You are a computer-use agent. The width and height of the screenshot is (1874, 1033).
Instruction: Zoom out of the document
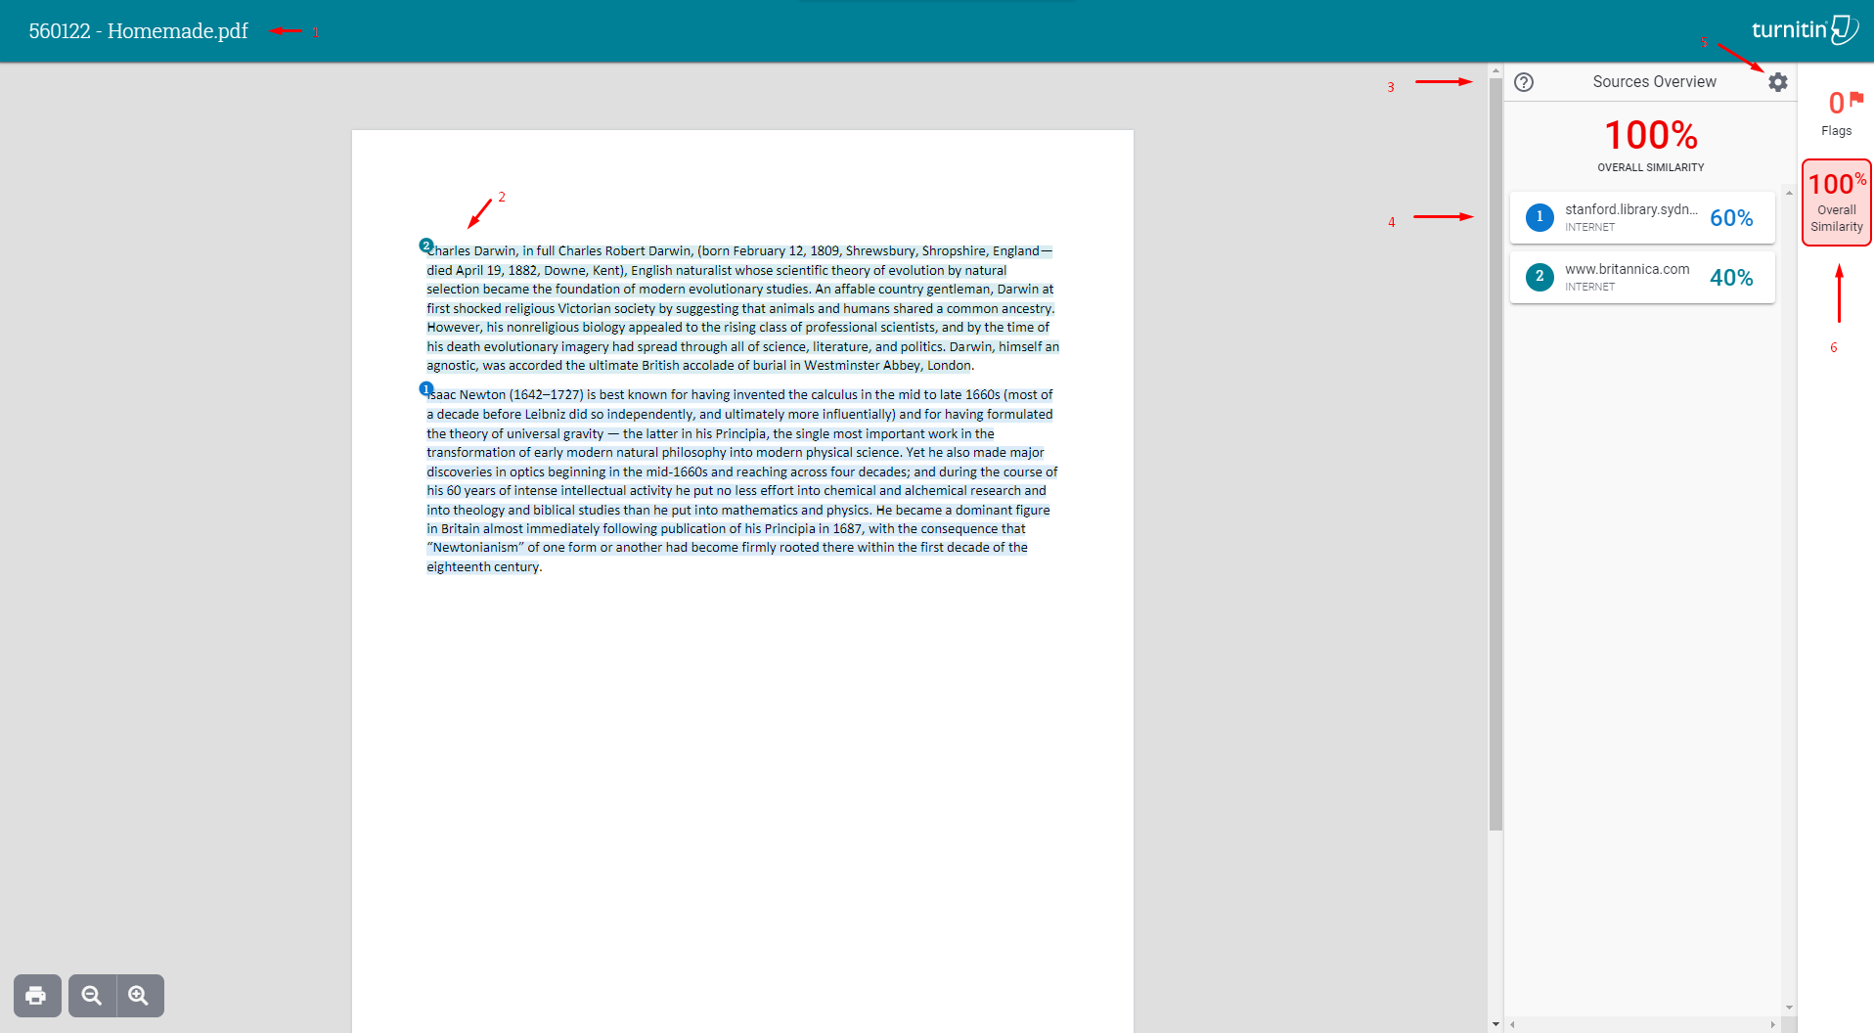(91, 995)
